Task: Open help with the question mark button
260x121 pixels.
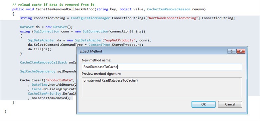Action: (x=232, y=51)
